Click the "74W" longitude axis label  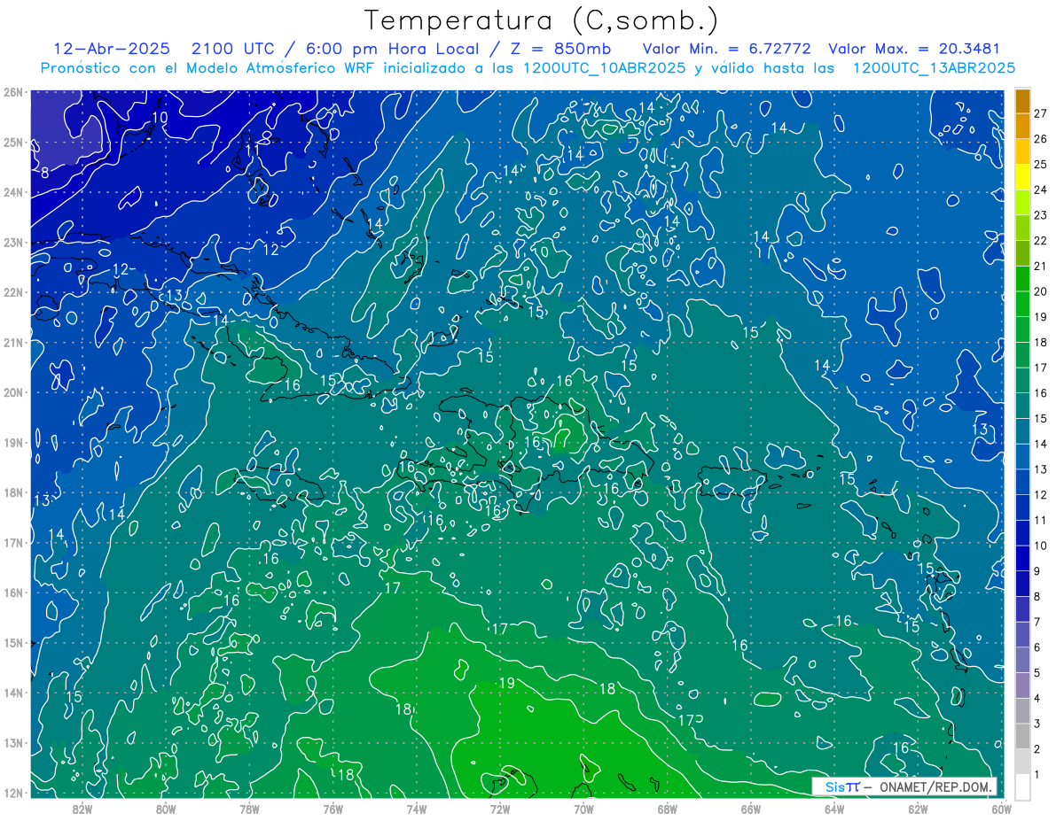(x=417, y=809)
